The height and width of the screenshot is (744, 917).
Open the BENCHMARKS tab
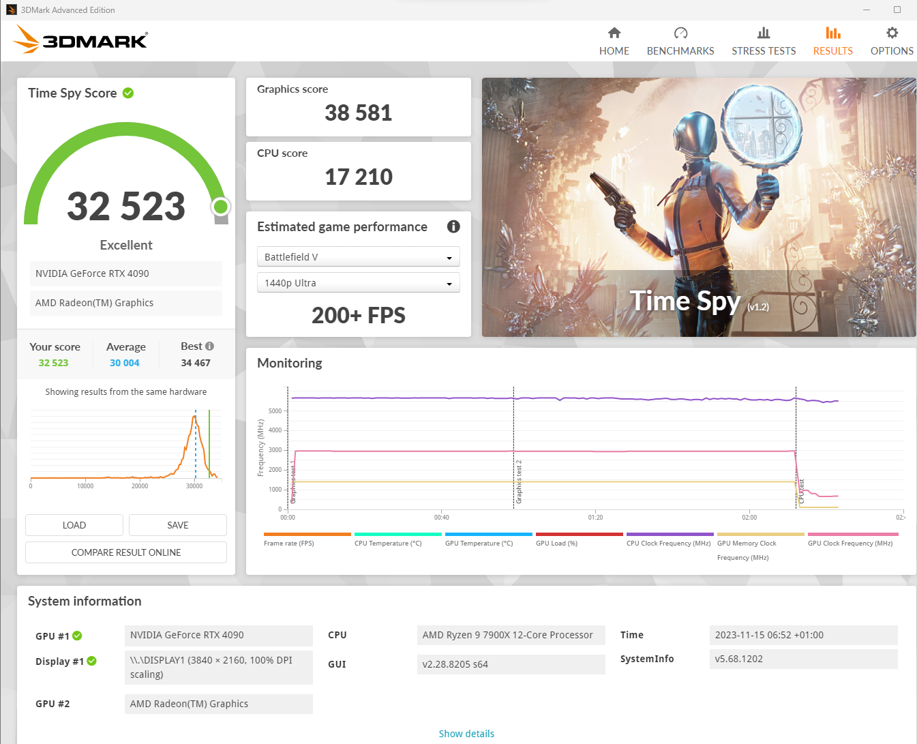680,42
